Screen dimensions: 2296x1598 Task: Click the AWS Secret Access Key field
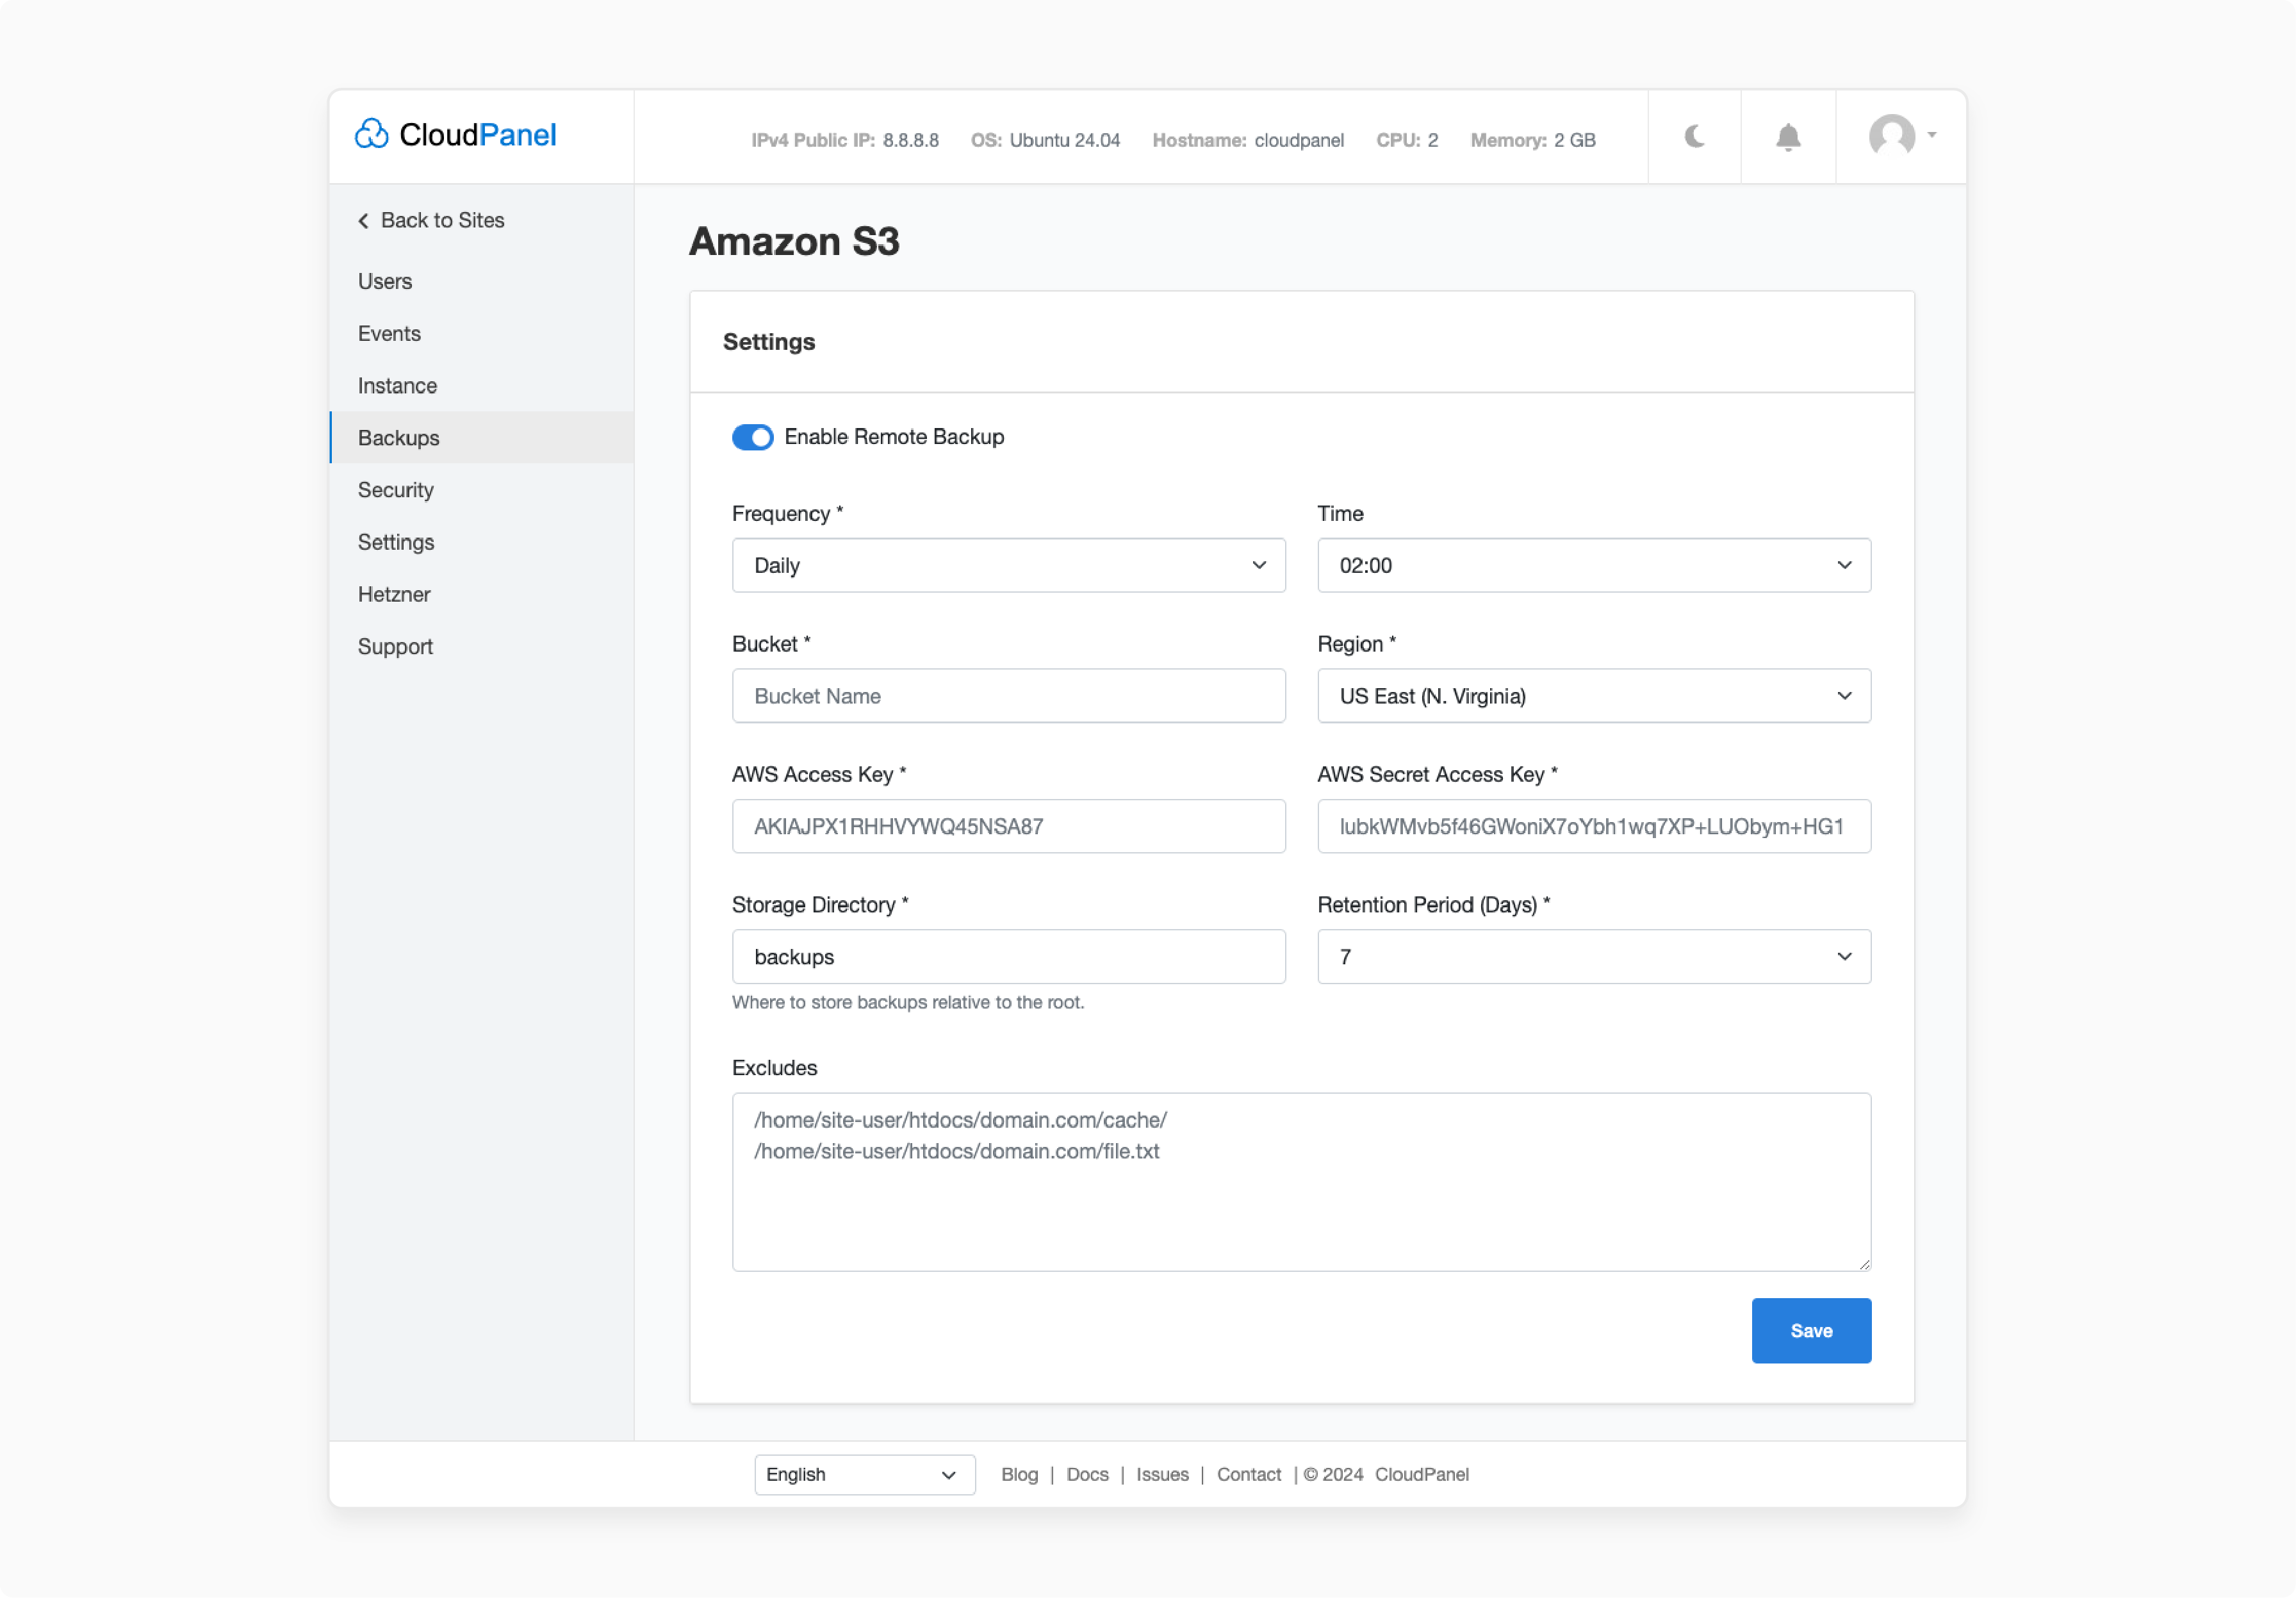click(1594, 827)
